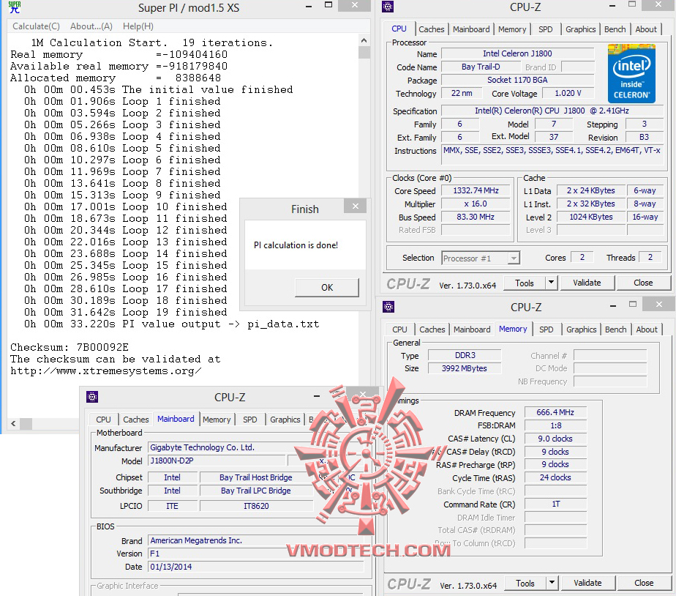This screenshot has width=676, height=596.
Task: Minimize the Mainboard CPU-Z window
Action: [x=317, y=396]
